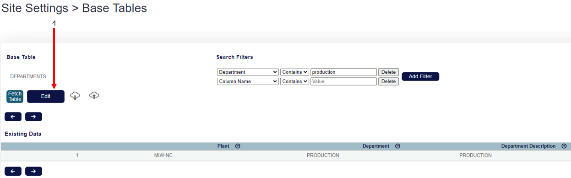Viewport: 571px width, 178px height.
Task: Open help icon beside Department Description
Action: pyautogui.click(x=564, y=146)
